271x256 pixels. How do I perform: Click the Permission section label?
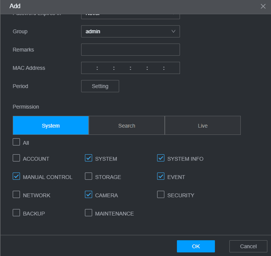pos(26,107)
